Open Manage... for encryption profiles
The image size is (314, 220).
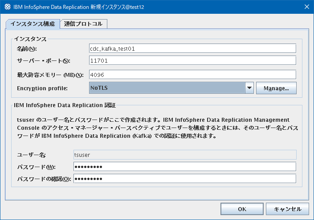(276, 88)
